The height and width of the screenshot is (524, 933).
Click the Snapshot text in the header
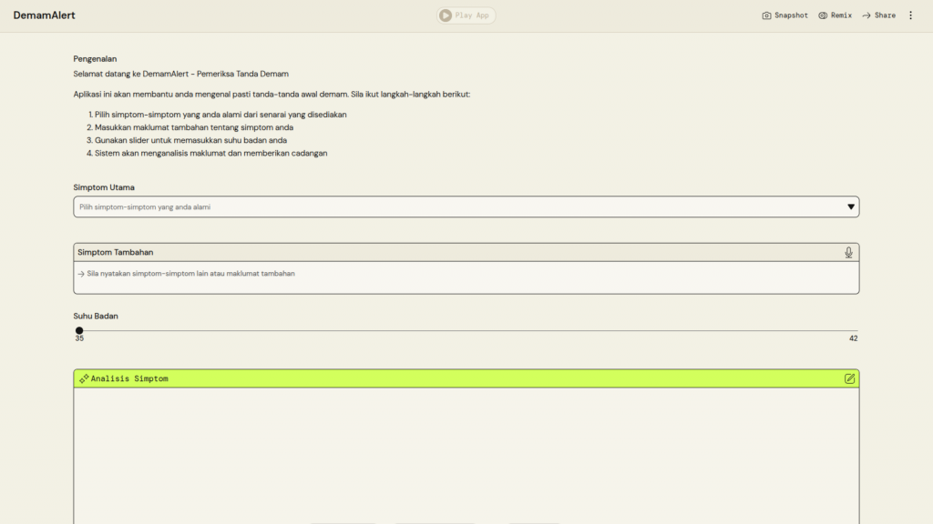pos(791,15)
